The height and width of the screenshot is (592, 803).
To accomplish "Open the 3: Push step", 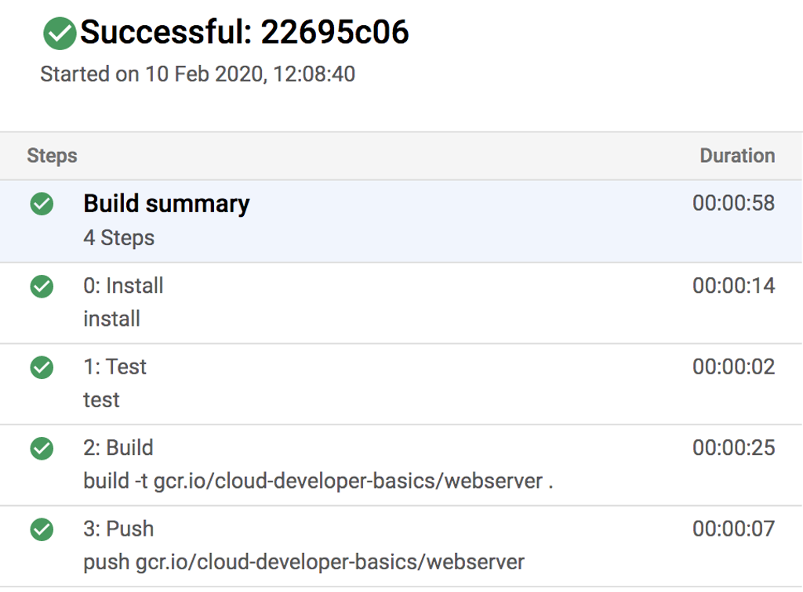I will (118, 529).
